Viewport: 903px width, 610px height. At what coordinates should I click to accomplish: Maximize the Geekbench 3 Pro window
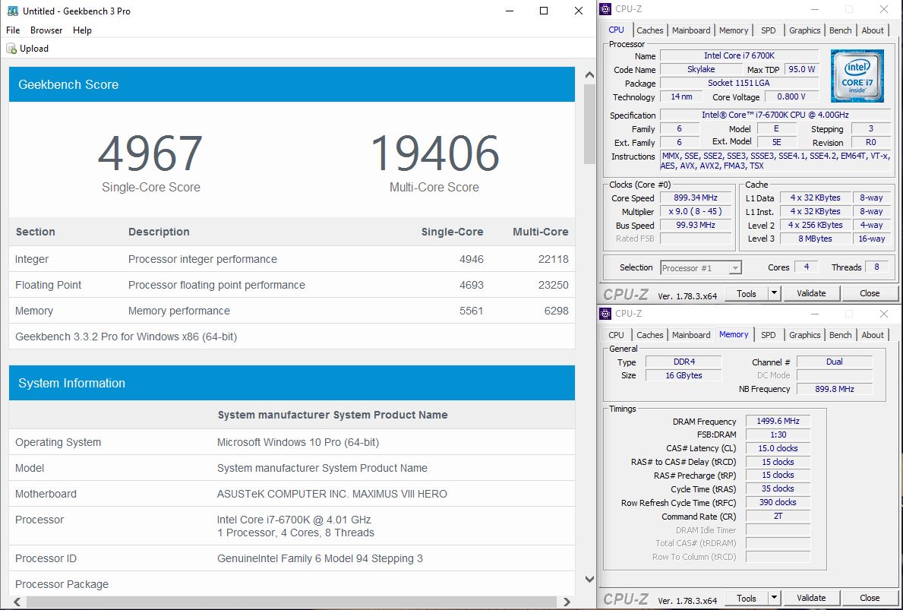pyautogui.click(x=544, y=11)
